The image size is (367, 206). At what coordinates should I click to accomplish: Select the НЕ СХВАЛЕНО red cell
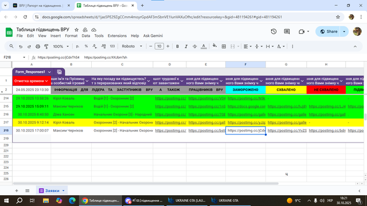pos(326,90)
